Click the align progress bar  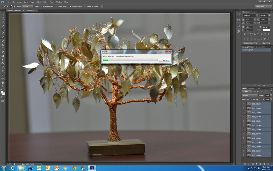point(130,60)
